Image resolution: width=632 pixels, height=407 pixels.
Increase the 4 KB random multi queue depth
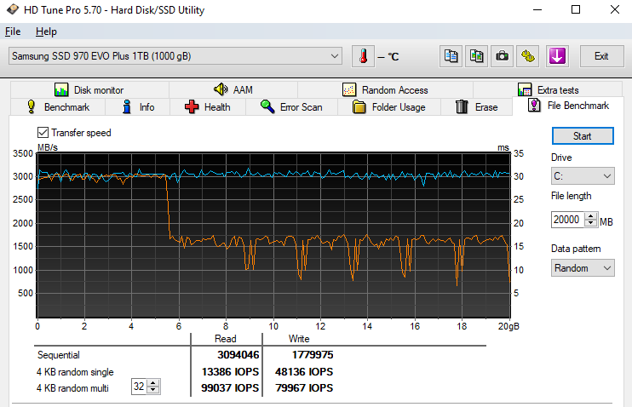click(x=152, y=383)
